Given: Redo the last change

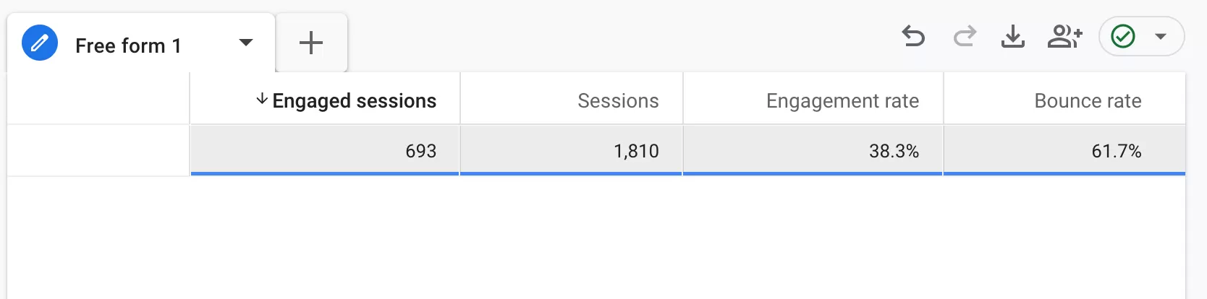Looking at the screenshot, I should (965, 36).
